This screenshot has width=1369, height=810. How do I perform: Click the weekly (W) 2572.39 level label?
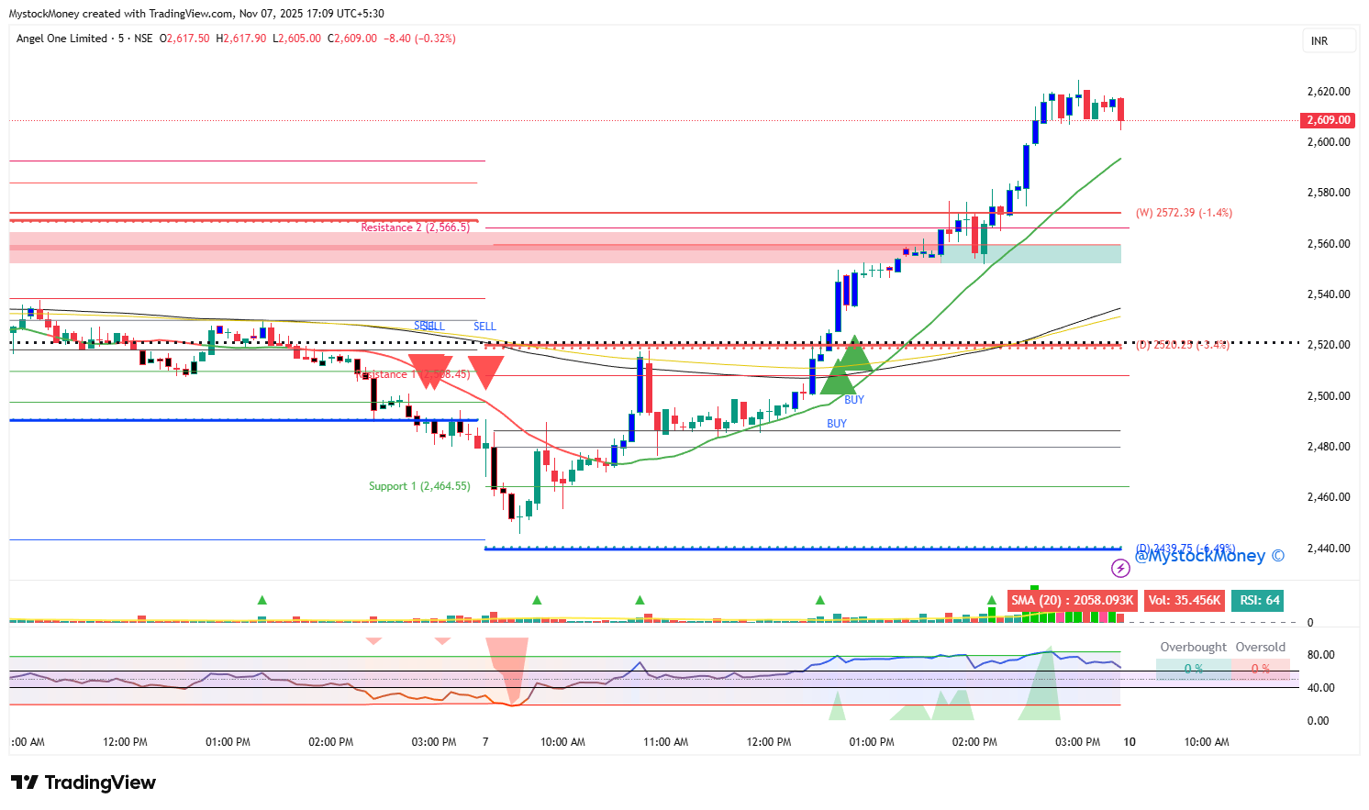pos(1184,213)
